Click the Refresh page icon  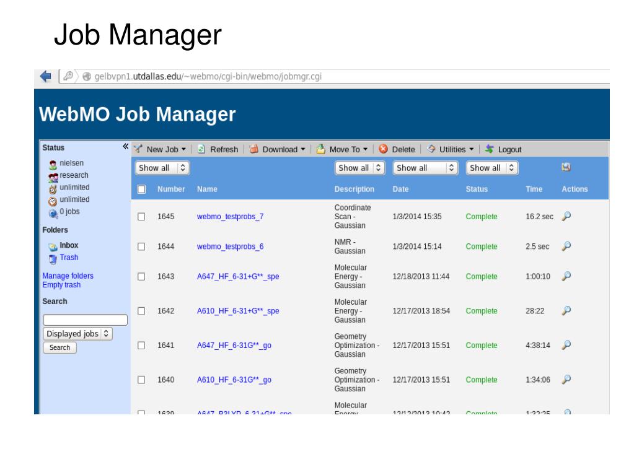201,149
